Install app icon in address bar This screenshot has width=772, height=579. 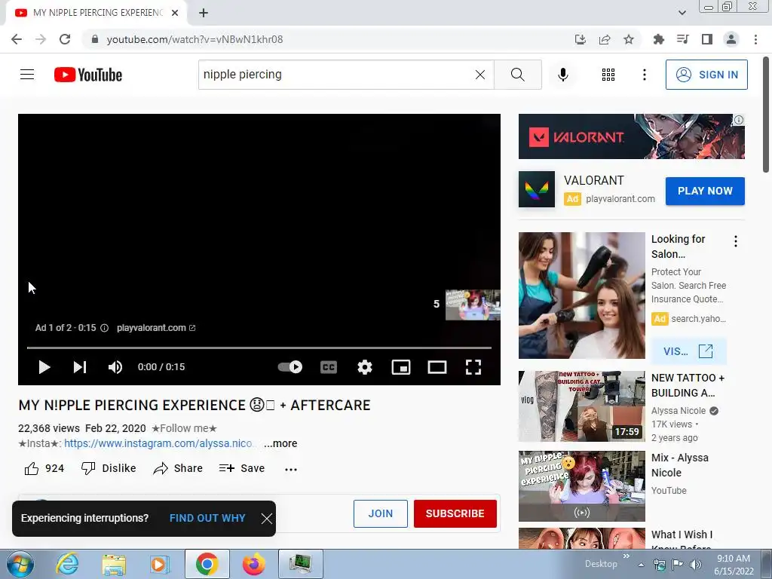(x=580, y=39)
